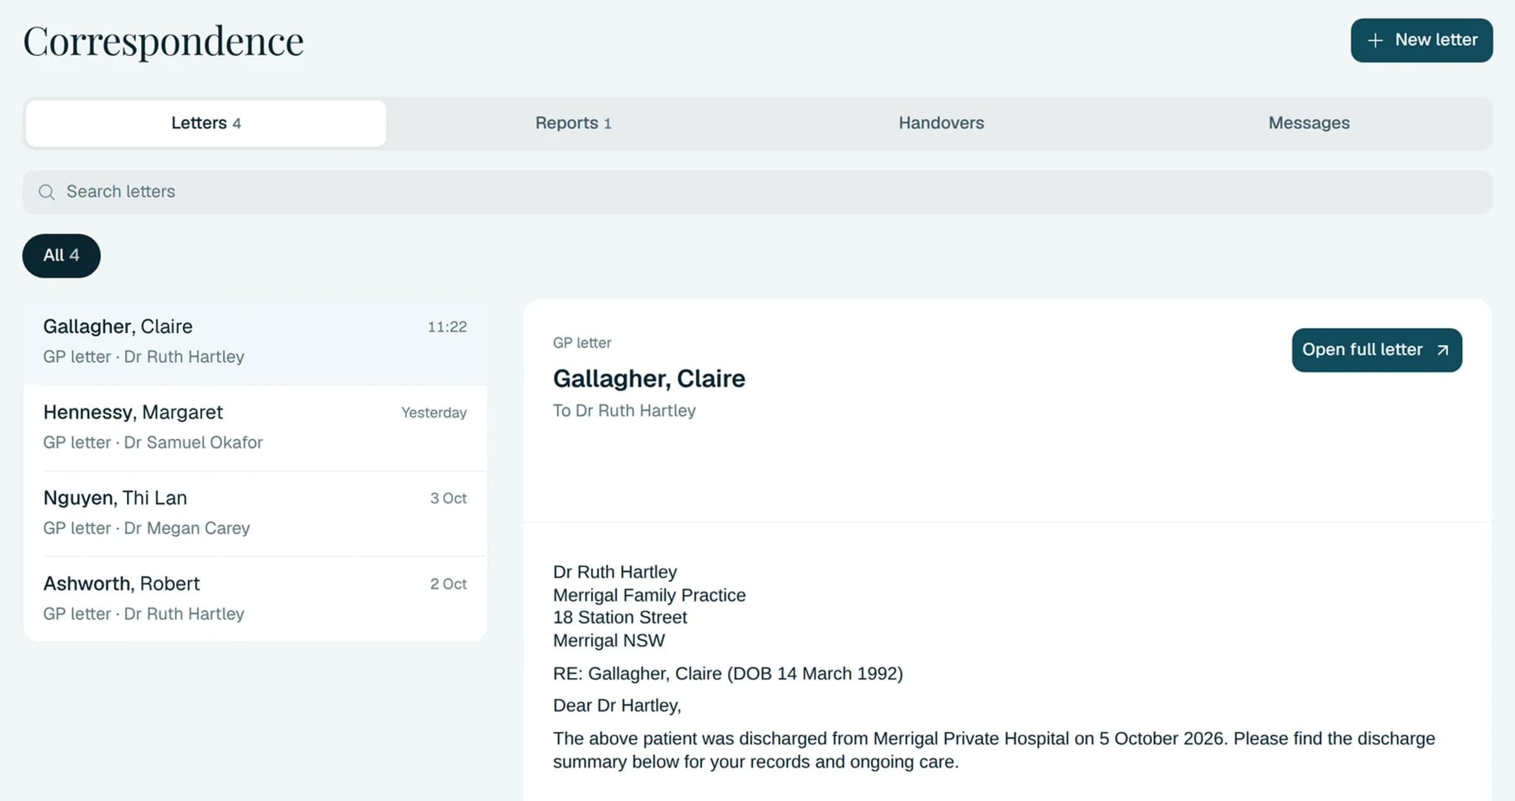Screen dimensions: 1515x801
Task: Click the Gallagher, Claire preview heading
Action: [649, 378]
